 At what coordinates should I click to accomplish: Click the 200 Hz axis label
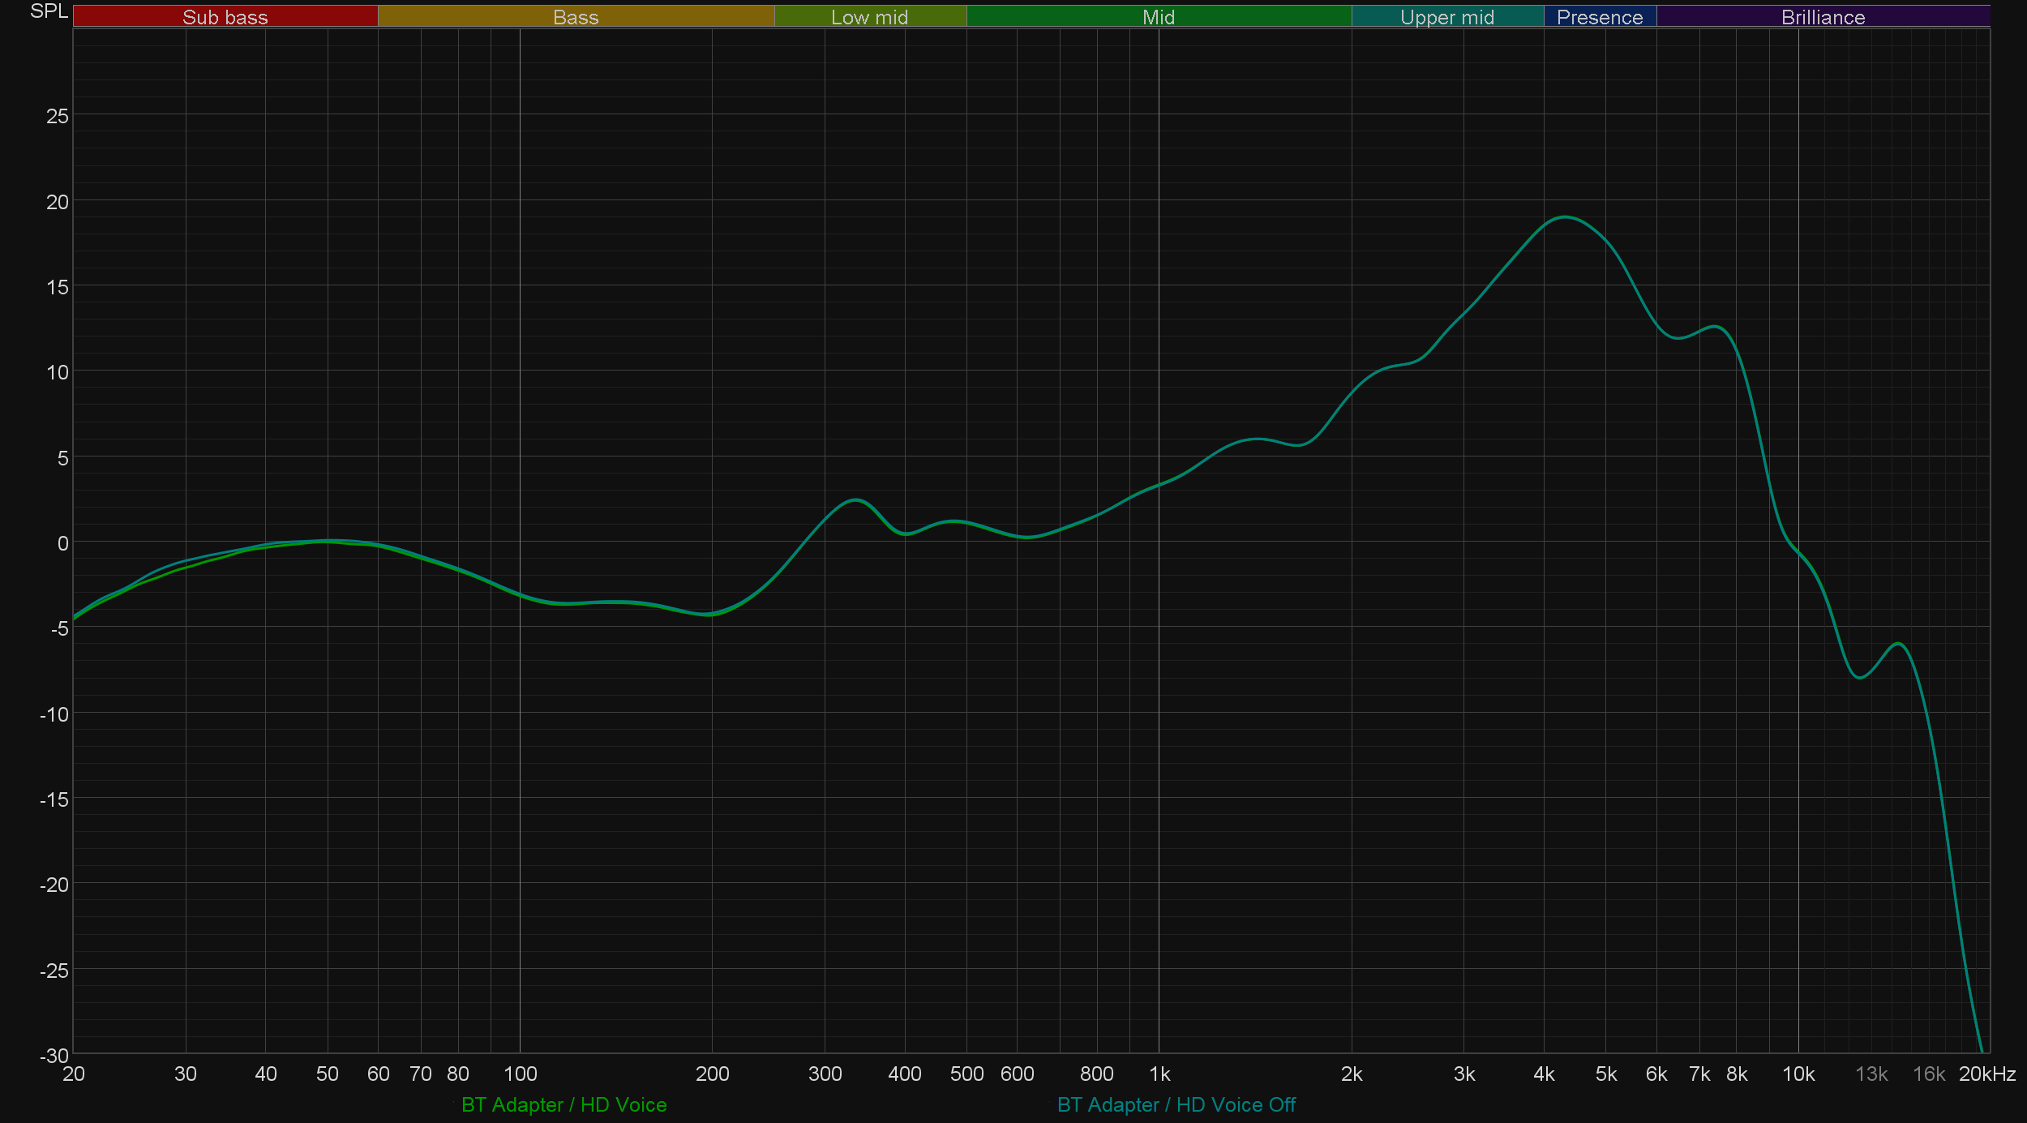(x=712, y=1074)
